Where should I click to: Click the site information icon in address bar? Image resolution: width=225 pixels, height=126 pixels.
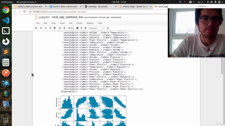point(30,12)
